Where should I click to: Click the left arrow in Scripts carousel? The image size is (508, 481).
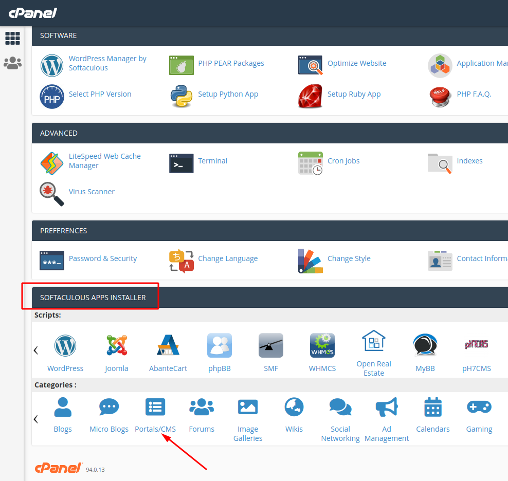(x=36, y=350)
